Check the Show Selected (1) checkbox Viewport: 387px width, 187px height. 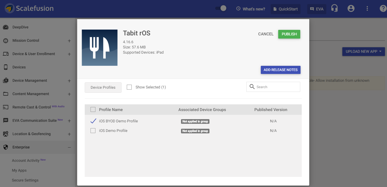129,87
